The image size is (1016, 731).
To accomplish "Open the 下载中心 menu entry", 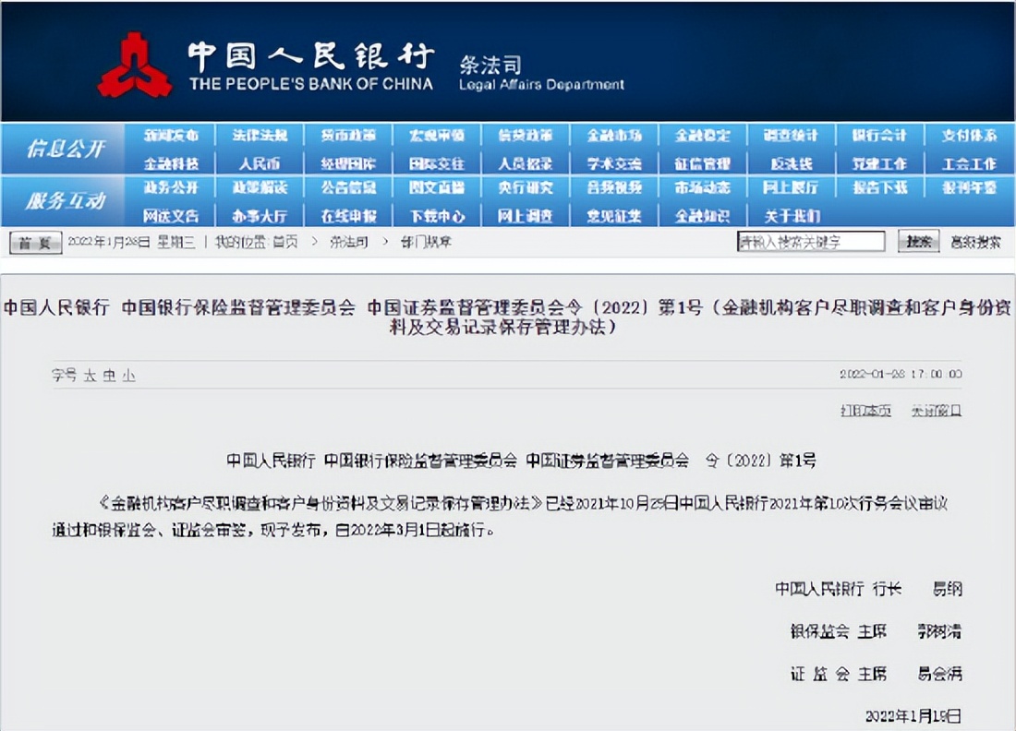I will (x=436, y=216).
